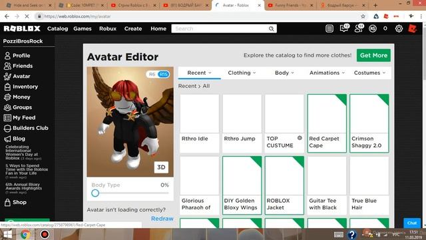The height and width of the screenshot is (240, 426).
Task: Expand the Animations dropdown tab
Action: (327, 73)
